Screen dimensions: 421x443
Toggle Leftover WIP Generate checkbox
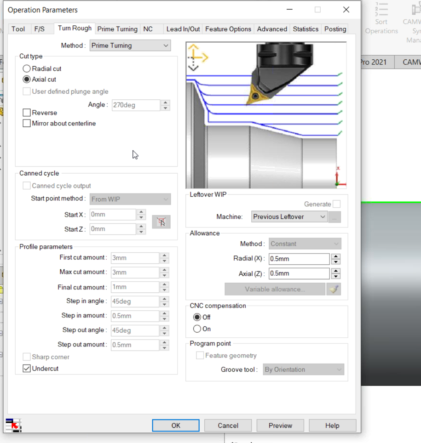(337, 204)
